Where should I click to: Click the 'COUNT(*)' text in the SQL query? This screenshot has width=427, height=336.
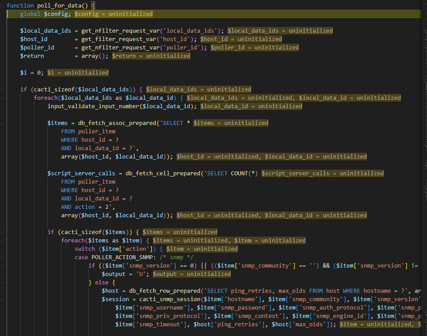244,174
